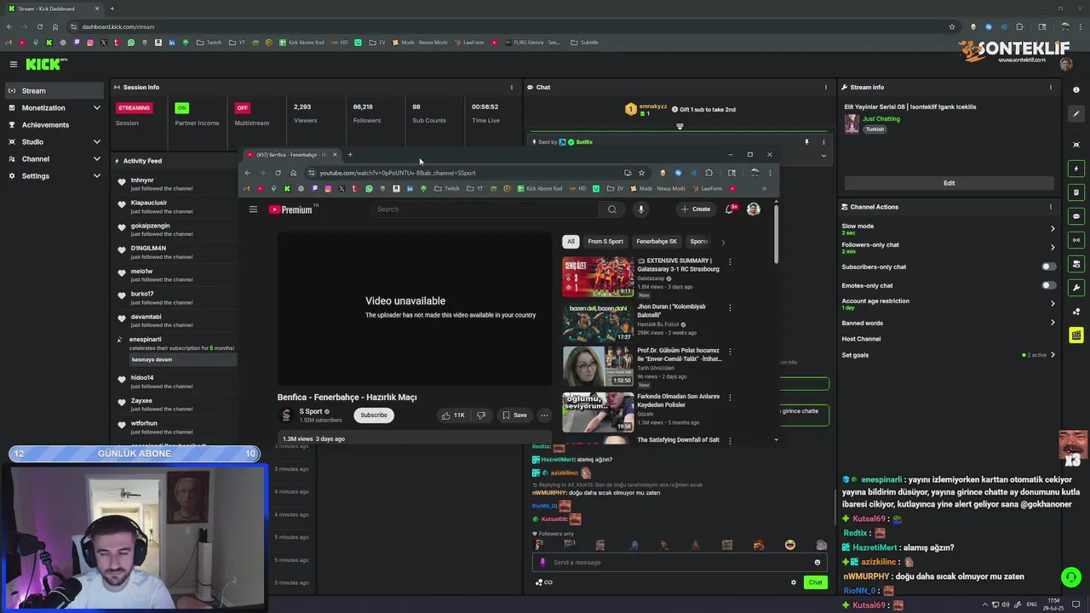Open Banned words list arrow
1090x613 pixels.
pyautogui.click(x=1053, y=323)
